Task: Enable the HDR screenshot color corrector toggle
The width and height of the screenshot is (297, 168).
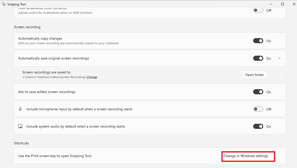Action: point(258,10)
